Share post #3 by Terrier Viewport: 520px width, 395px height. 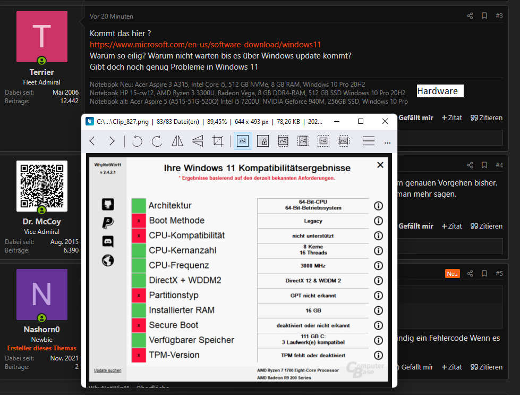[470, 15]
